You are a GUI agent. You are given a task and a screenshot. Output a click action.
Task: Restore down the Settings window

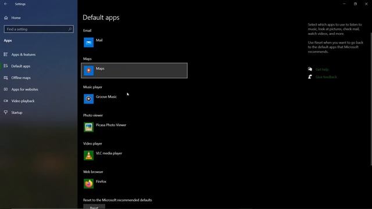(x=355, y=4)
